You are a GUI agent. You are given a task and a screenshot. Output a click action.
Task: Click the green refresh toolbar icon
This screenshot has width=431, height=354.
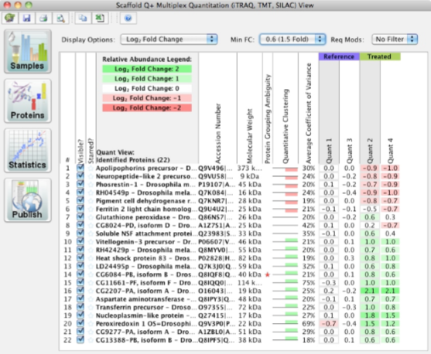point(10,18)
